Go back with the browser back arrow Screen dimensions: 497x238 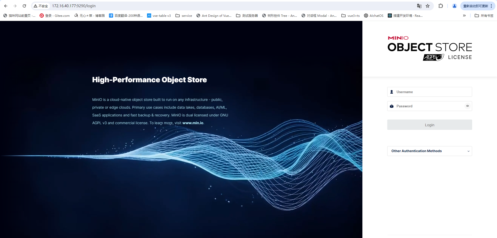pos(6,6)
